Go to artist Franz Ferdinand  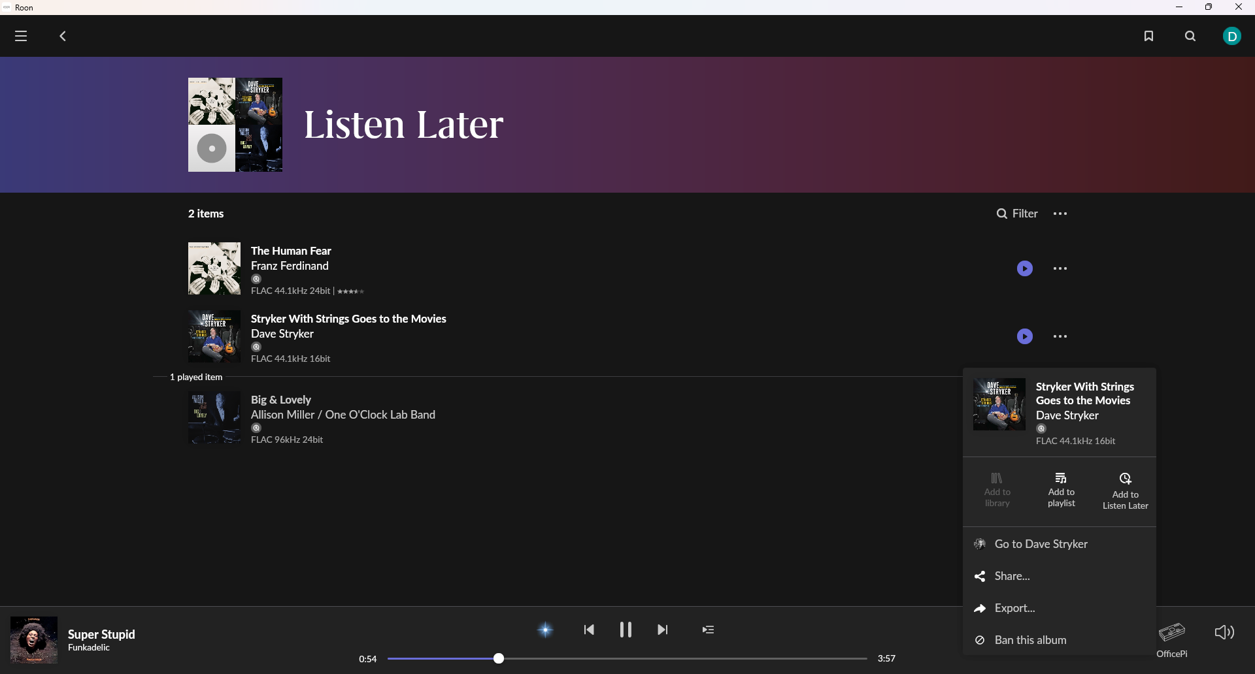point(290,266)
